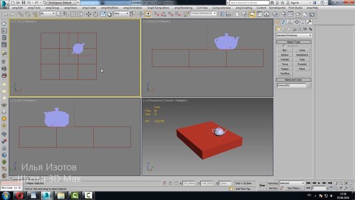Click the New Scene icon in title bar
Viewport: 355px width, 200px height.
(13, 3)
